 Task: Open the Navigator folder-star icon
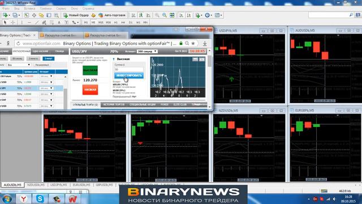tap(41, 15)
